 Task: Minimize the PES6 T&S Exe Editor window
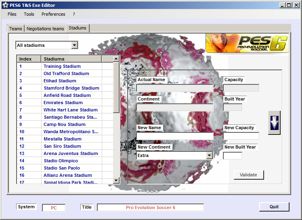282,5
